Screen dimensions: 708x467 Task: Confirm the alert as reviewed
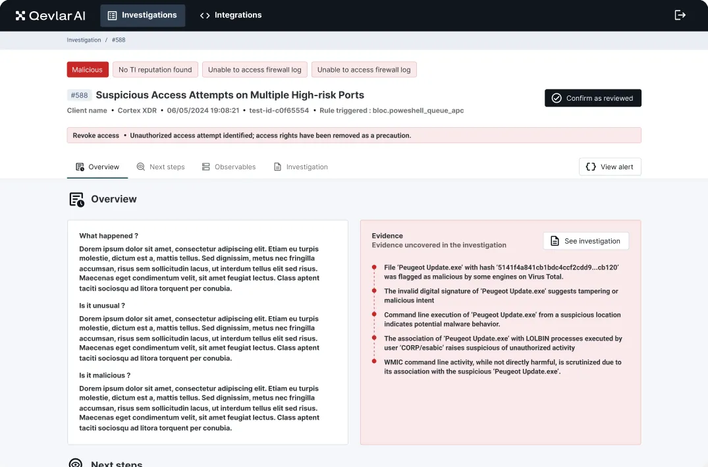pyautogui.click(x=593, y=98)
